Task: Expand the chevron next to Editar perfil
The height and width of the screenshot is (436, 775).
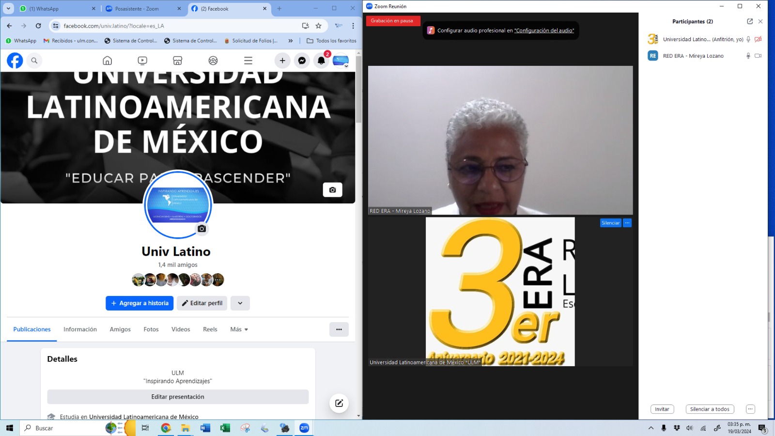Action: pyautogui.click(x=240, y=303)
